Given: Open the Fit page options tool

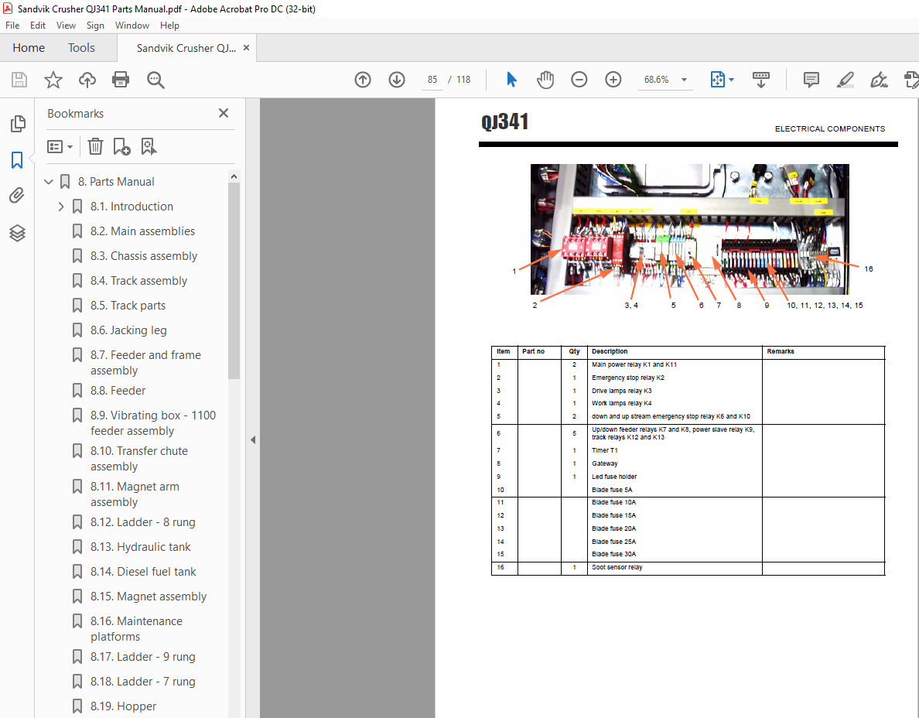Looking at the screenshot, I should 717,80.
